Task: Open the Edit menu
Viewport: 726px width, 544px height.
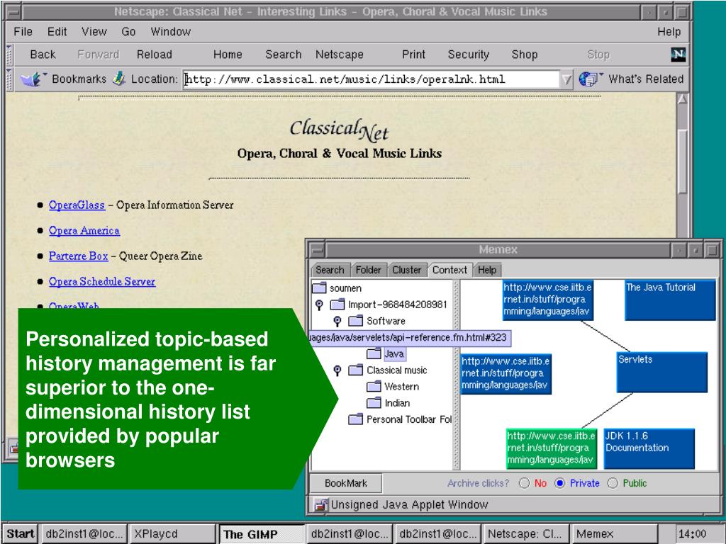Action: click(57, 31)
